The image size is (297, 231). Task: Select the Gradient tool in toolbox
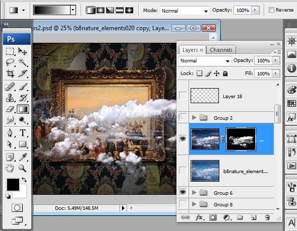tap(23, 109)
